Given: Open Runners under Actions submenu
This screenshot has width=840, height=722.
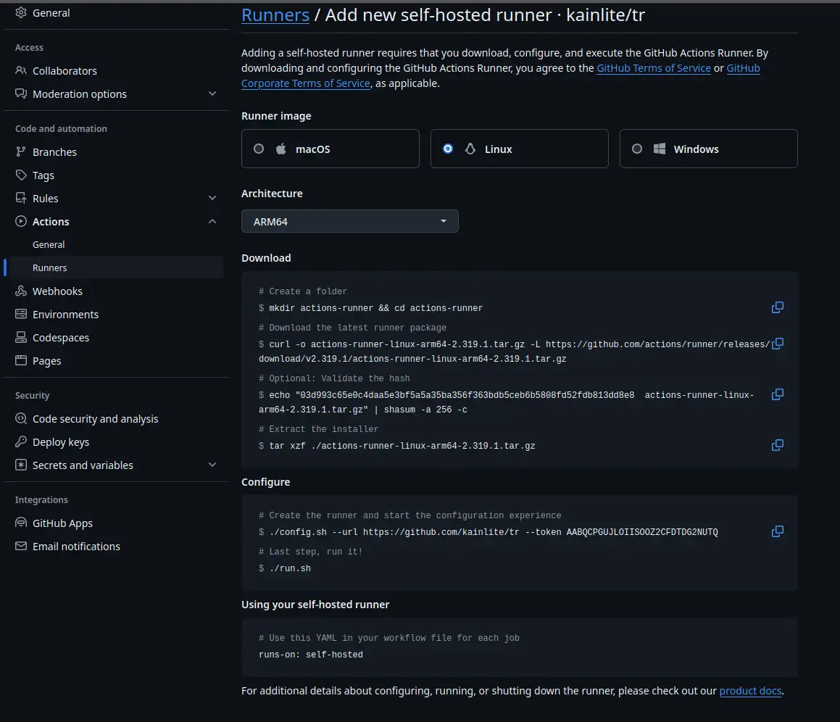Looking at the screenshot, I should click(50, 267).
